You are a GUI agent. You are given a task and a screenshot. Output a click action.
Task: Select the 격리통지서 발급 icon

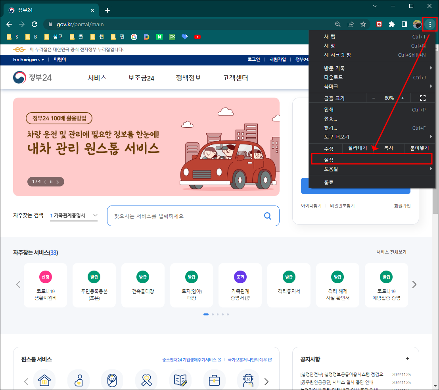point(289,284)
